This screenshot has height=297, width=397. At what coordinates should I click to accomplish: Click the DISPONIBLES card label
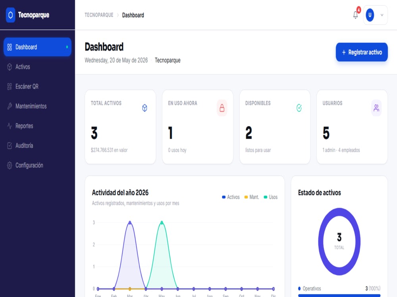[x=258, y=103]
